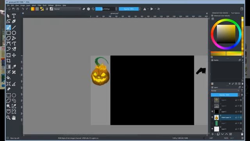The height and width of the screenshot is (141, 250).
Task: Duplicate the layer in the Layers panel
Action: point(218,134)
